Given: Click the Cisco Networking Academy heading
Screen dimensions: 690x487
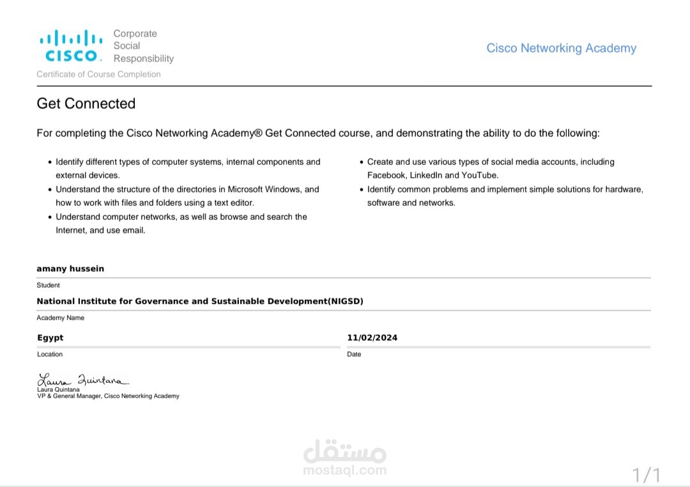Looking at the screenshot, I should point(561,48).
